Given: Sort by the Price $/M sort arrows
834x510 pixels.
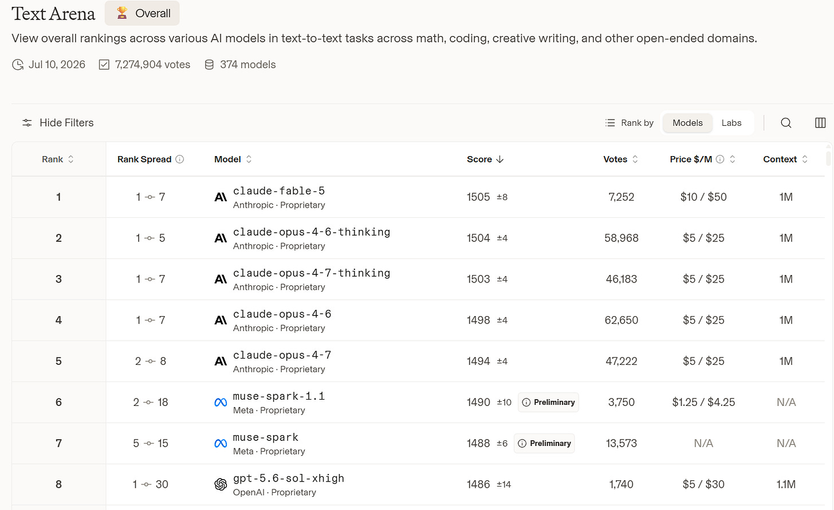Looking at the screenshot, I should (733, 160).
